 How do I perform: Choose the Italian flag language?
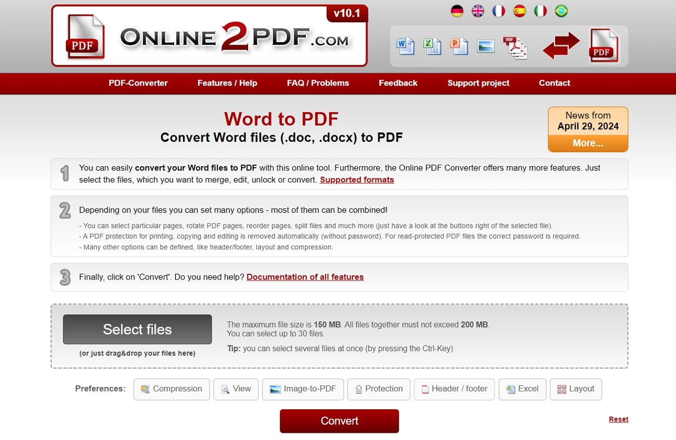pyautogui.click(x=540, y=11)
